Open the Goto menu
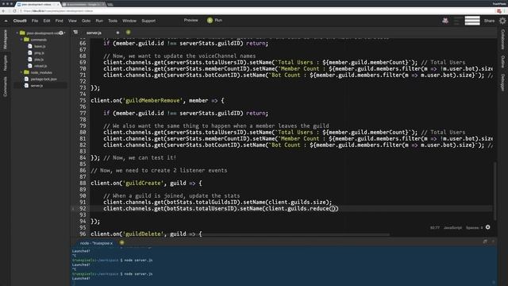This screenshot has height=286, width=508. point(86,21)
